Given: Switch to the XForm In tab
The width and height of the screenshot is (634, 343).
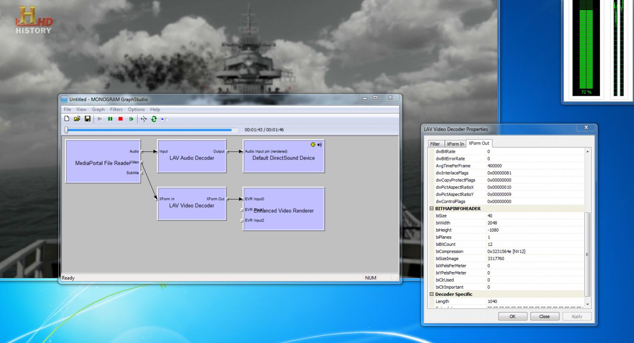Looking at the screenshot, I should (x=455, y=144).
